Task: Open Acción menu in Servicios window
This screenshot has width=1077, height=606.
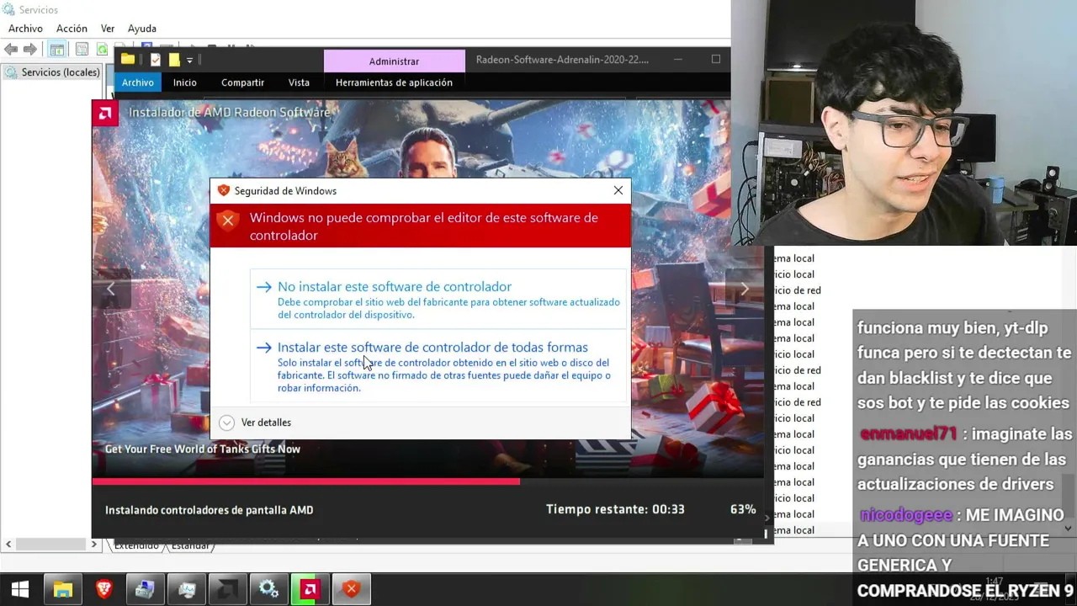Action: (x=72, y=29)
